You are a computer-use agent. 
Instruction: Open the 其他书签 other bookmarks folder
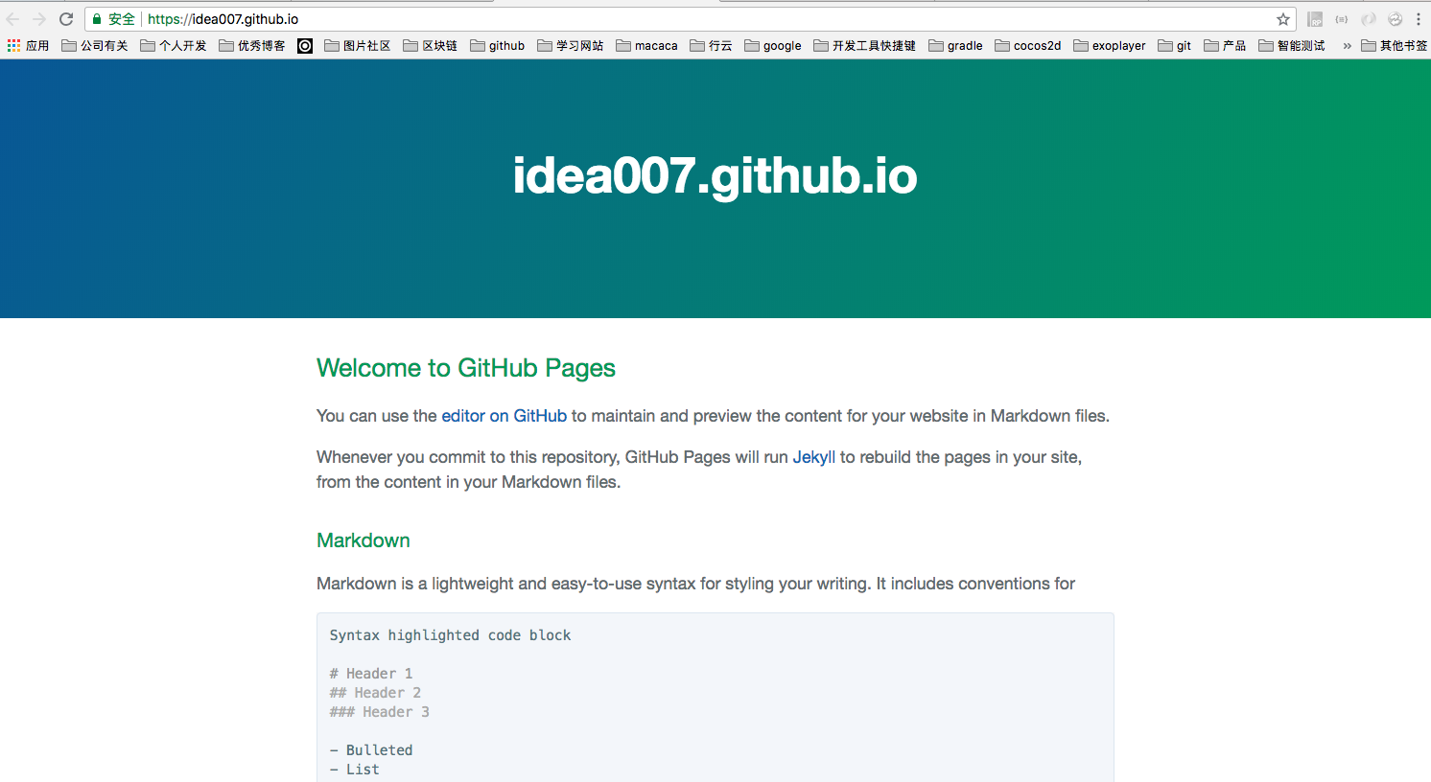[1395, 45]
